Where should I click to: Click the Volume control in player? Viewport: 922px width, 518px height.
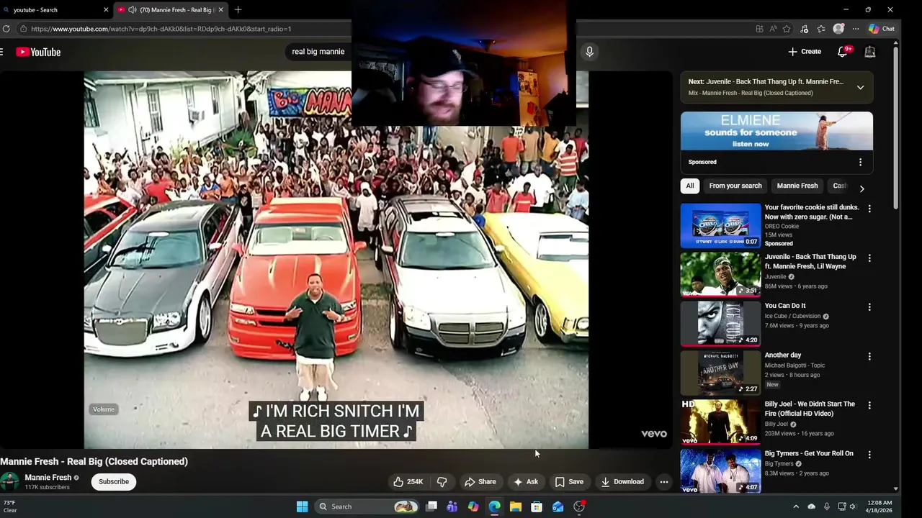(104, 409)
